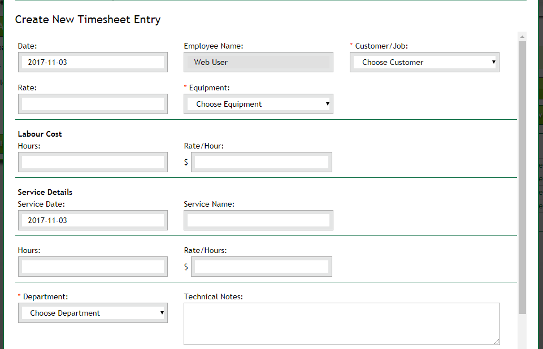Click the scrollbar up arrow
543x349 pixels.
point(522,37)
